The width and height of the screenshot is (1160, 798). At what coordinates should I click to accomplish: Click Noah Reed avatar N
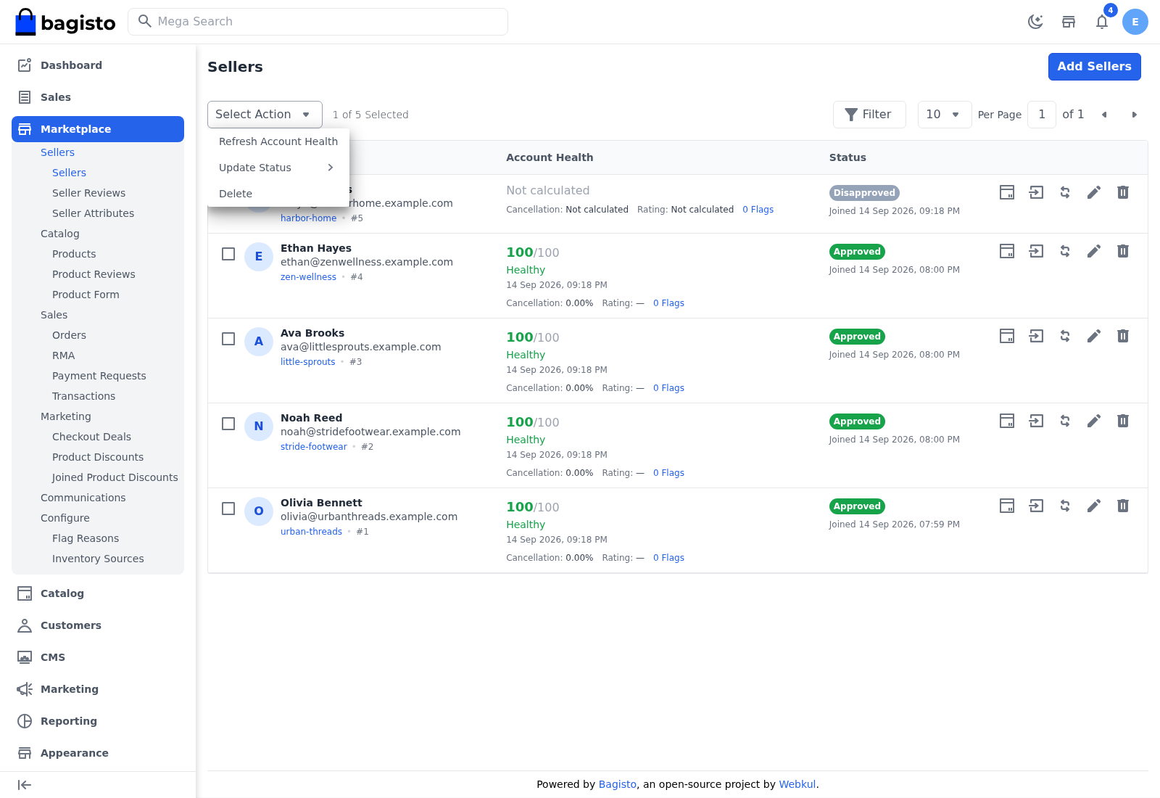[259, 427]
